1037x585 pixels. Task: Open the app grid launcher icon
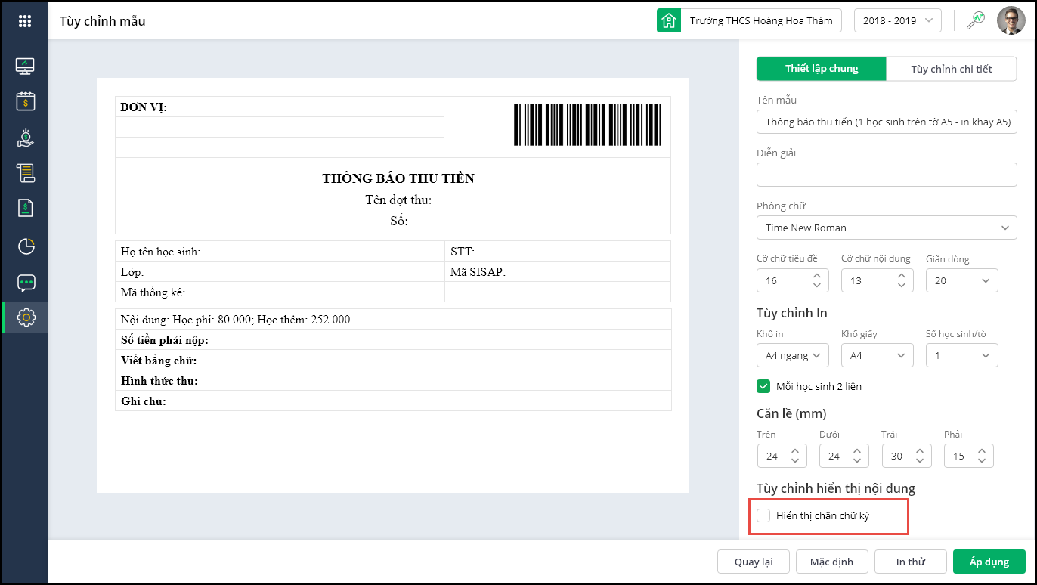[x=25, y=21]
